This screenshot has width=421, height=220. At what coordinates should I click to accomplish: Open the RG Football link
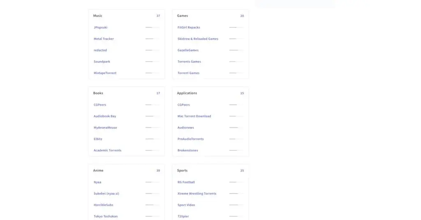(186, 182)
